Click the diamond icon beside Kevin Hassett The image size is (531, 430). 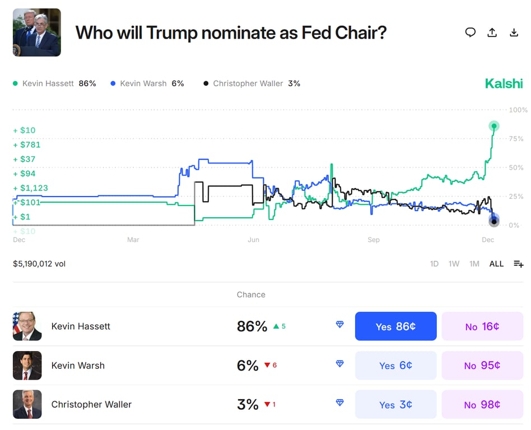(339, 324)
